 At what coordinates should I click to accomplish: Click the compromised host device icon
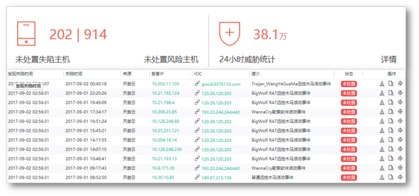click(26, 34)
